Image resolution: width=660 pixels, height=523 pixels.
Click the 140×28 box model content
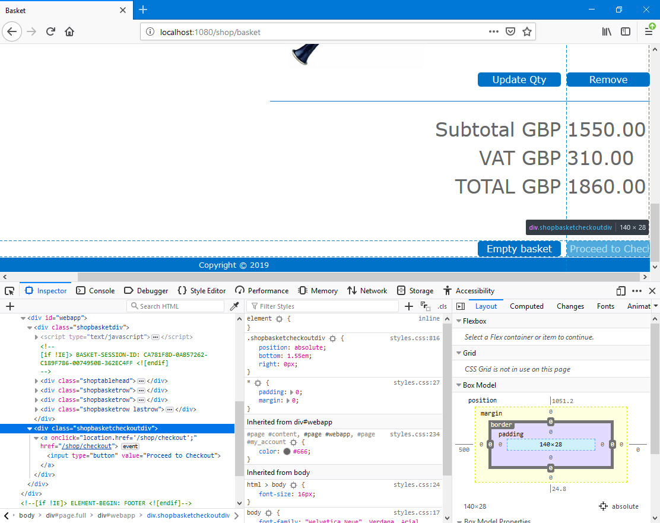[x=551, y=444]
